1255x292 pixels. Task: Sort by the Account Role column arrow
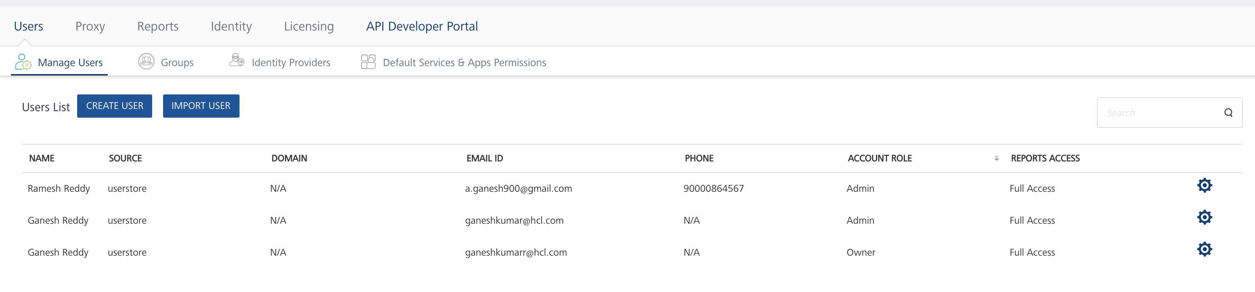point(996,158)
